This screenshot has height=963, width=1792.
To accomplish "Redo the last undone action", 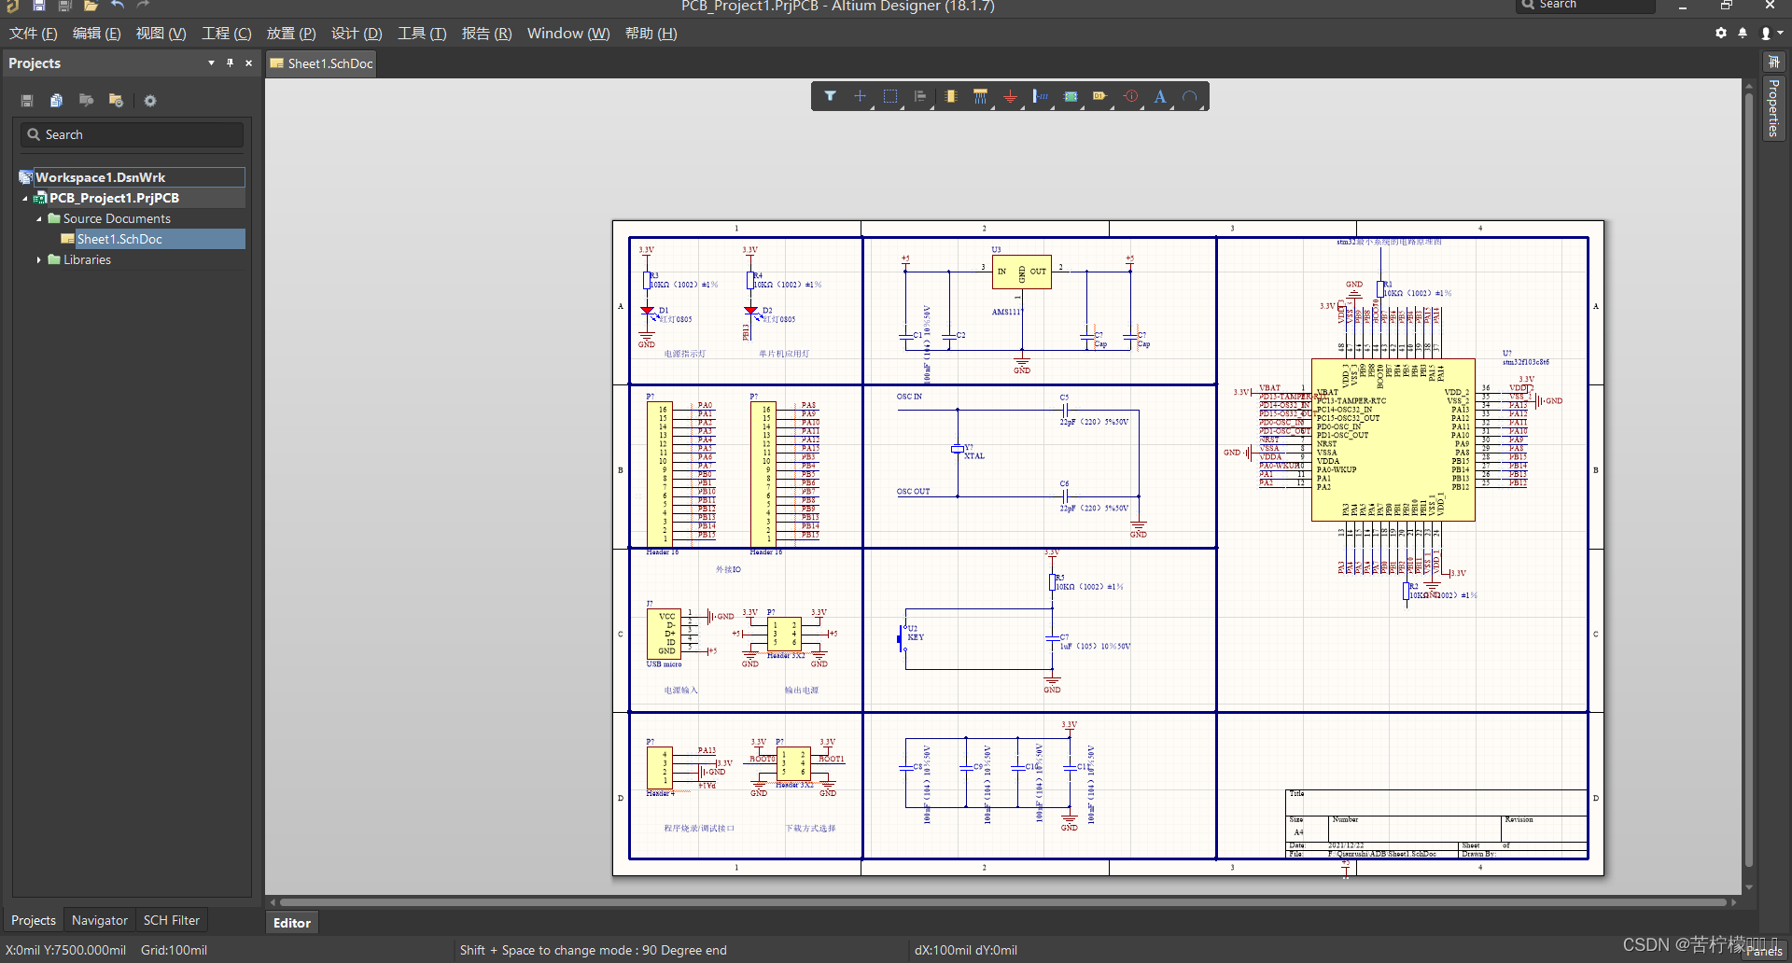I will (143, 6).
